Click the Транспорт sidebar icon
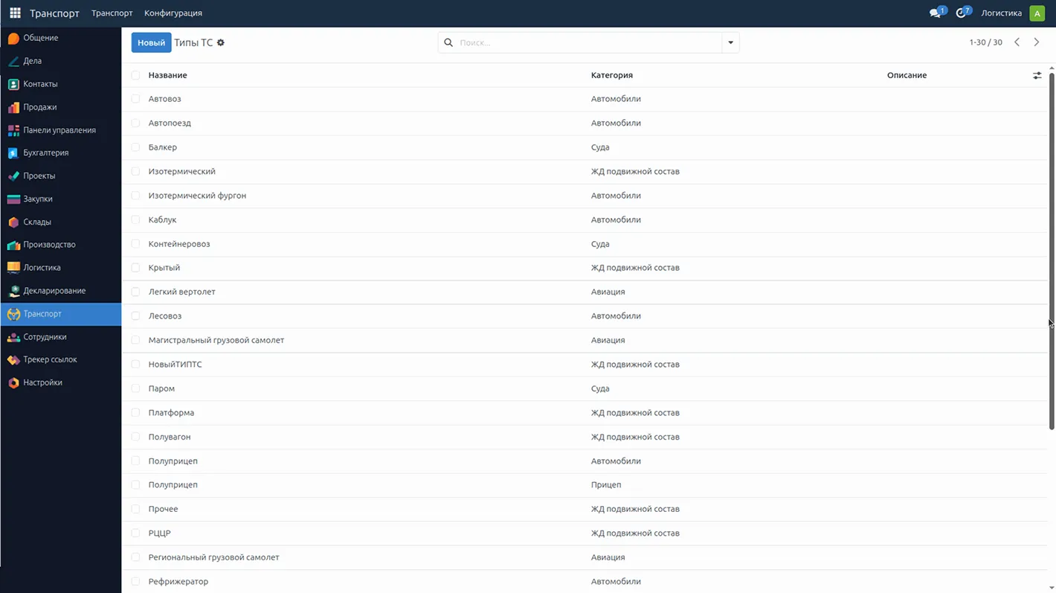Image resolution: width=1056 pixels, height=593 pixels. (x=13, y=314)
